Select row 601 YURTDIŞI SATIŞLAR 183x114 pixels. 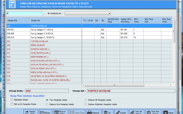point(89,41)
